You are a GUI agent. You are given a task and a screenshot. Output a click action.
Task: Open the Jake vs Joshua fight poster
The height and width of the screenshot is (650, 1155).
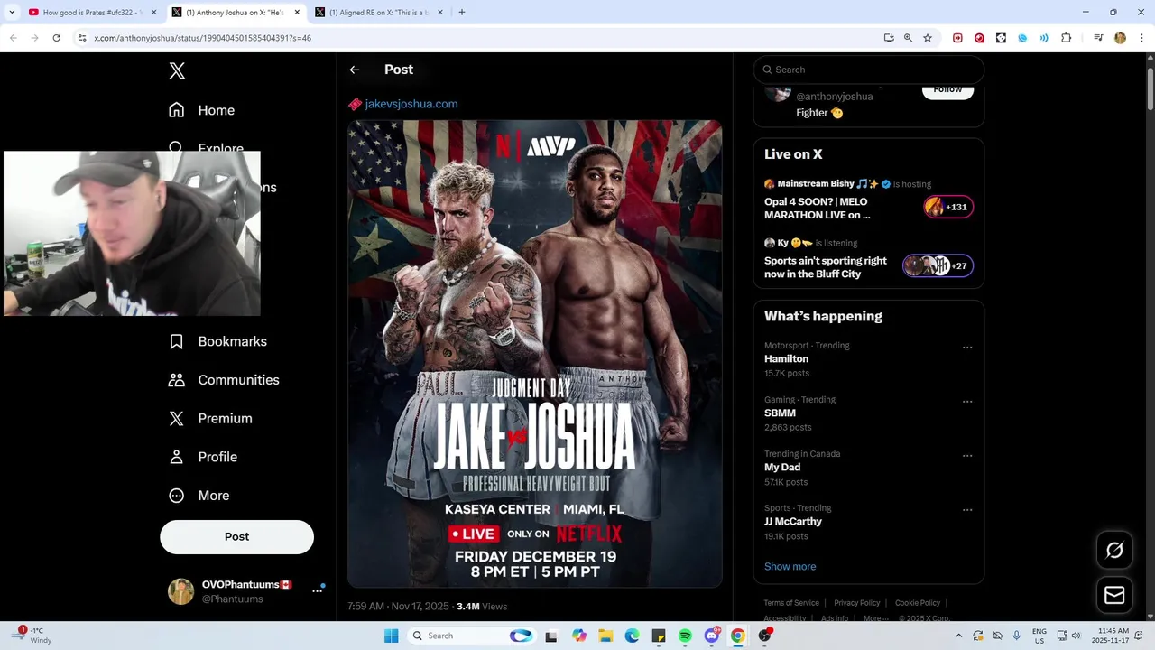coord(535,354)
